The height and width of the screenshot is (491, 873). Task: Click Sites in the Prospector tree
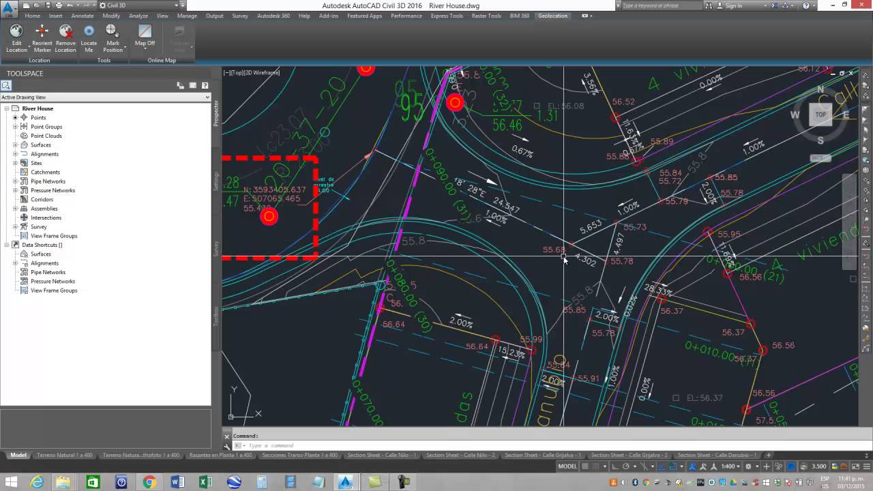(36, 163)
